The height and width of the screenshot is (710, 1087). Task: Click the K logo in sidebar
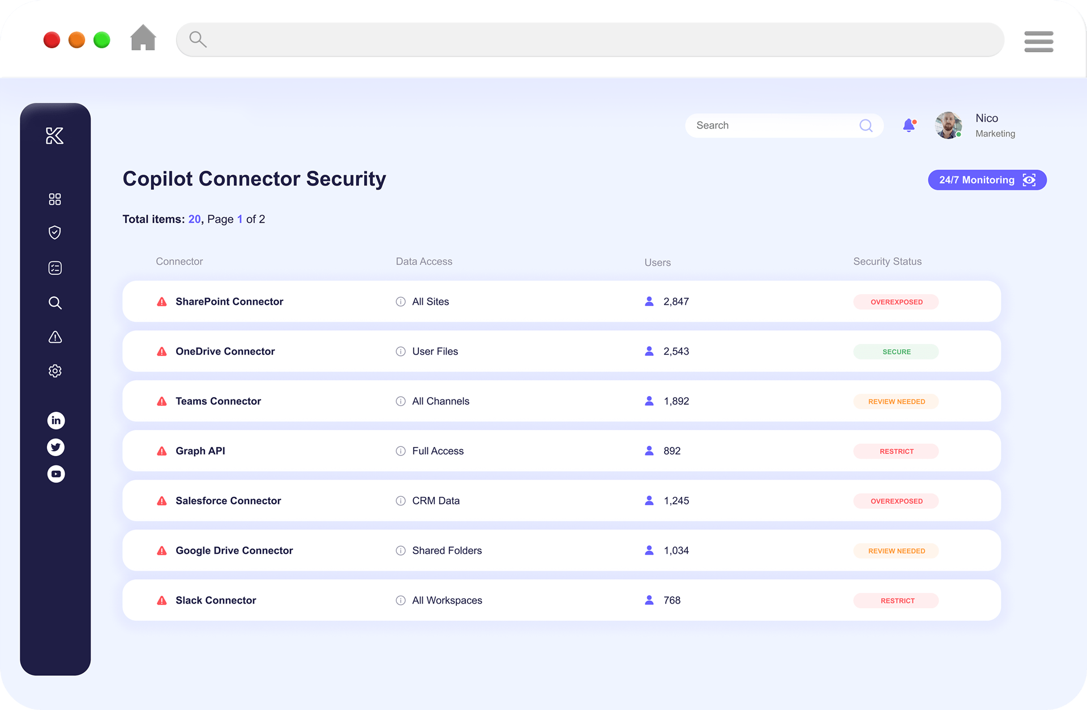point(55,136)
